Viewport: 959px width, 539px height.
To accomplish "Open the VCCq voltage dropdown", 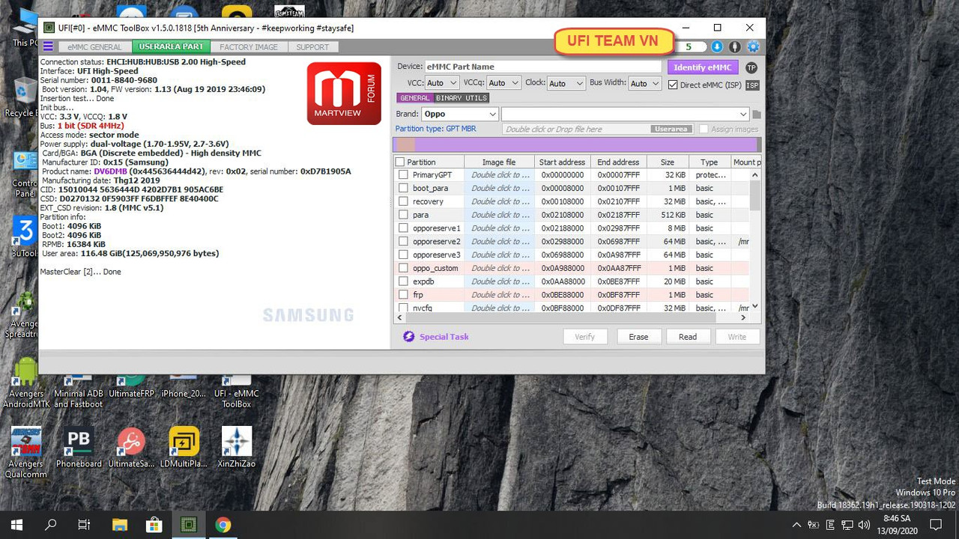I will tap(503, 83).
